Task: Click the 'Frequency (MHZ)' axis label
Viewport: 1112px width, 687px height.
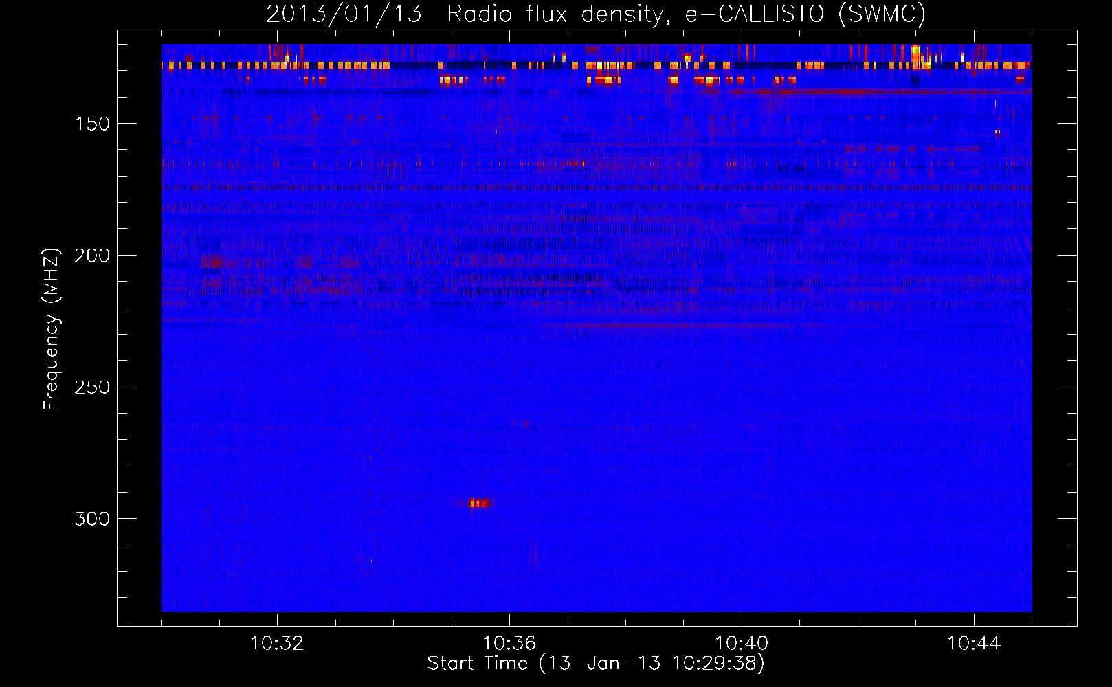Action: pos(52,329)
